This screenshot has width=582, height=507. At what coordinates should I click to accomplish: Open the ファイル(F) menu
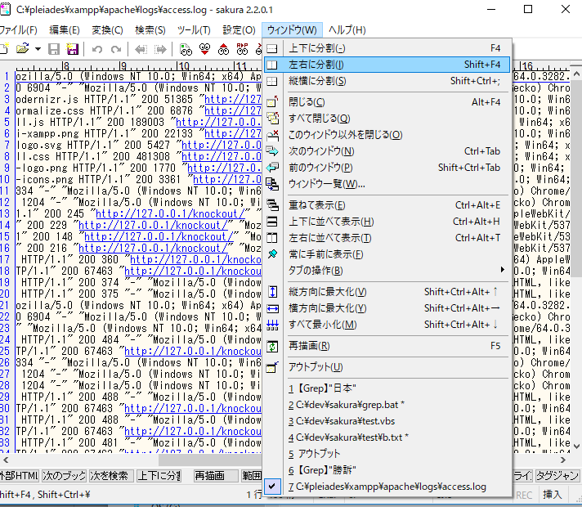[x=17, y=30]
